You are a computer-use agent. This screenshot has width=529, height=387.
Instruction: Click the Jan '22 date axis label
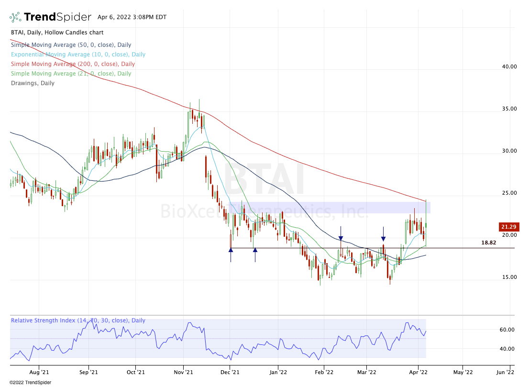tap(278, 372)
